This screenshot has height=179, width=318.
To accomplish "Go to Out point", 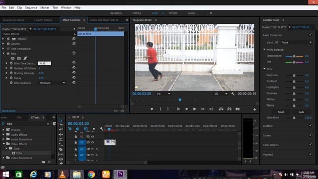I will (211, 109).
